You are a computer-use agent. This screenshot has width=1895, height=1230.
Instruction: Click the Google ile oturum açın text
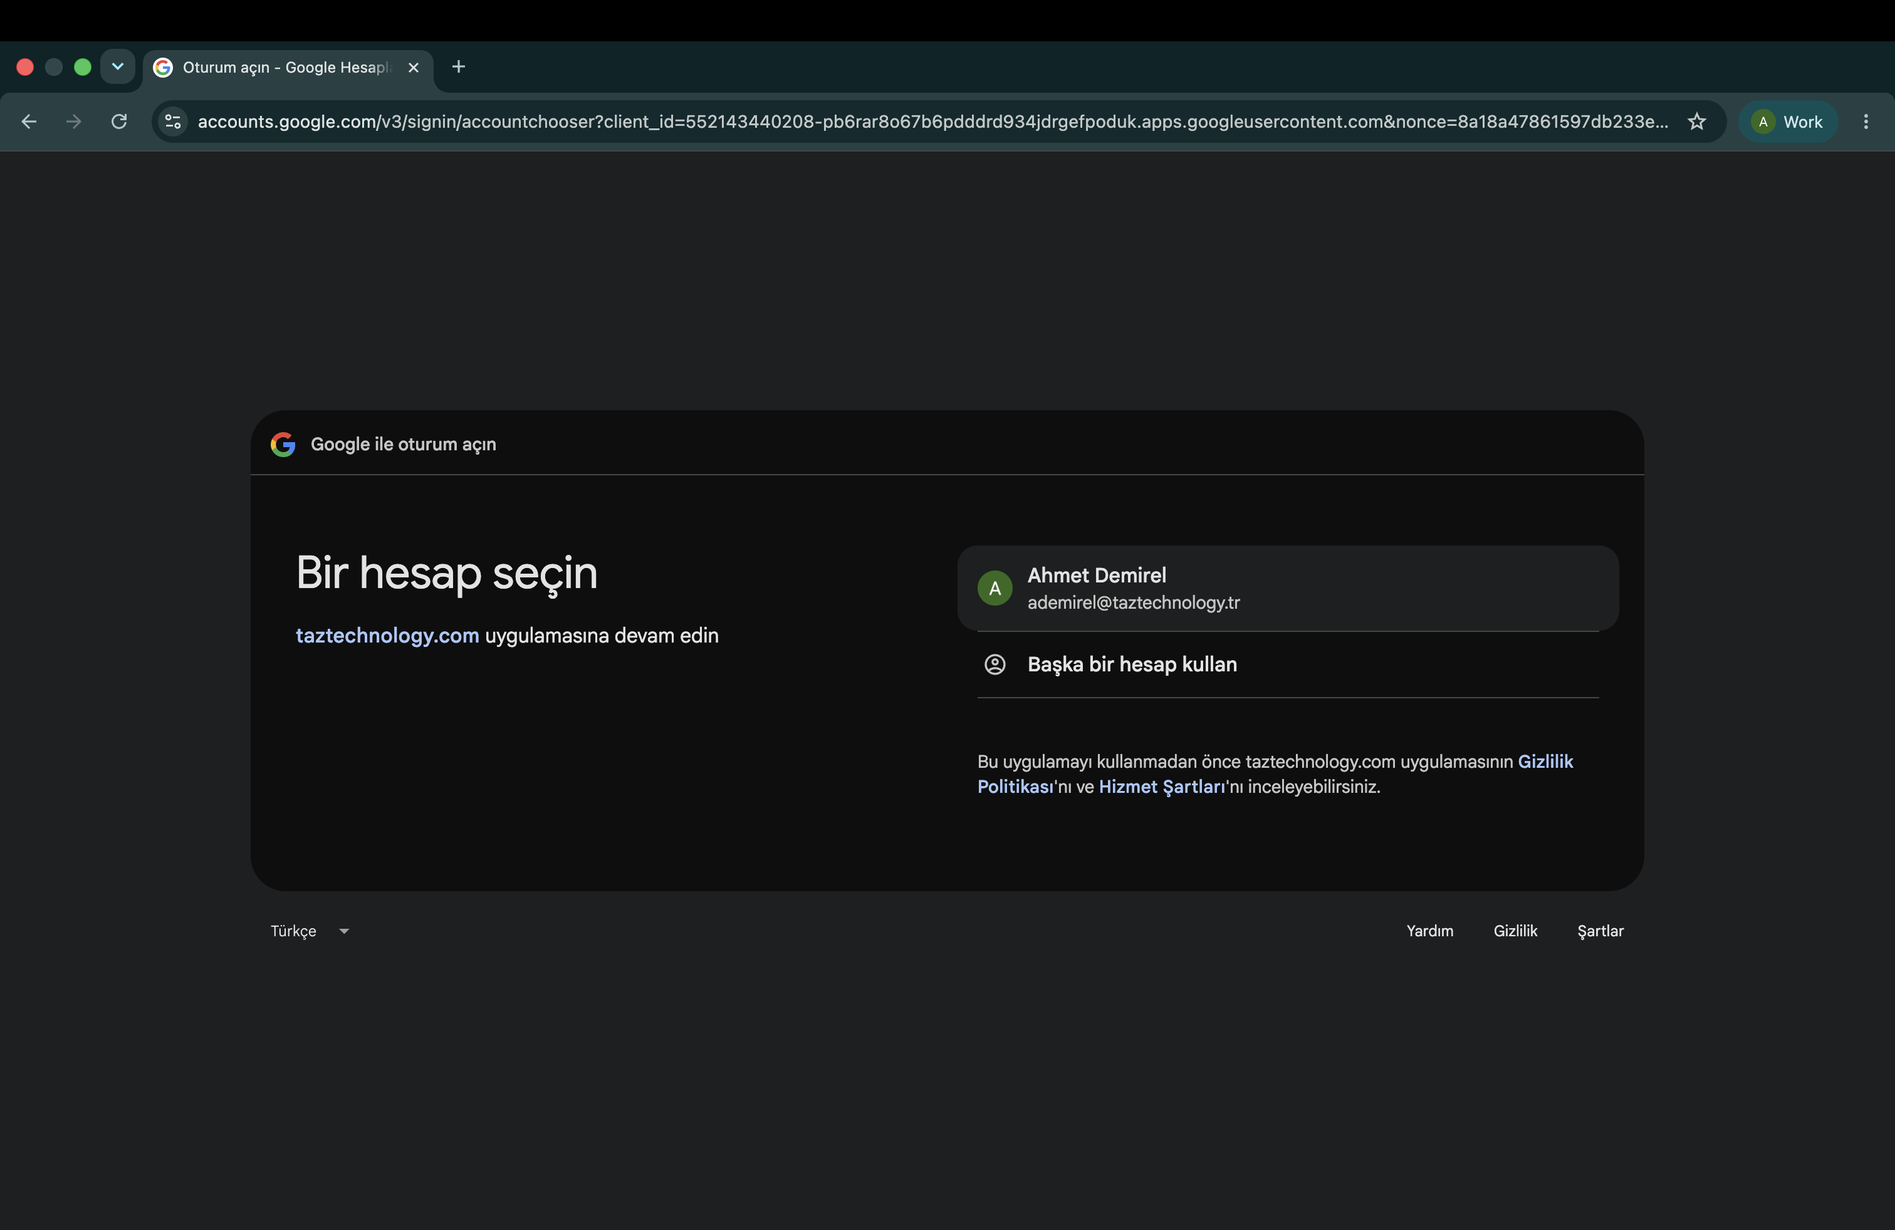(403, 444)
